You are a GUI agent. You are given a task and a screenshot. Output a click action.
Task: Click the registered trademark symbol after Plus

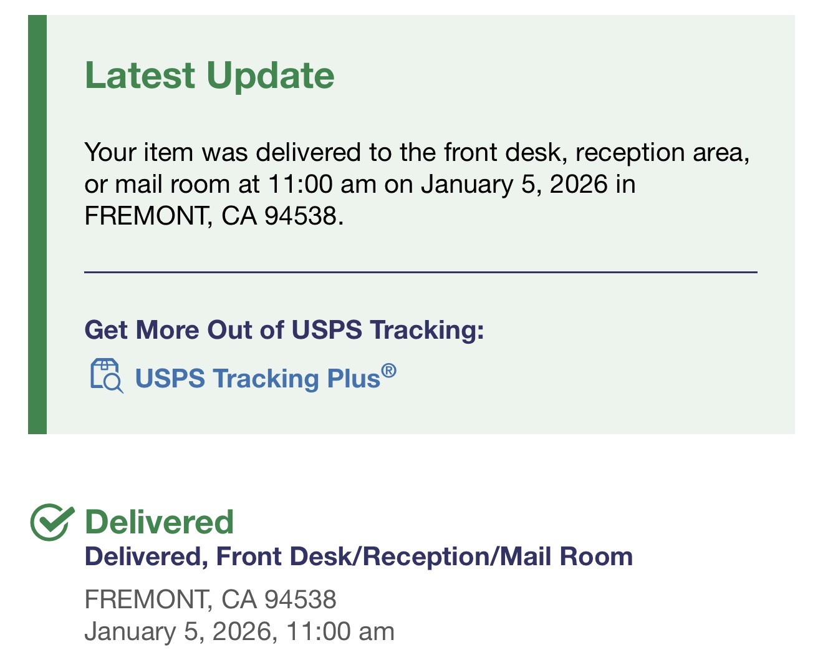[388, 371]
